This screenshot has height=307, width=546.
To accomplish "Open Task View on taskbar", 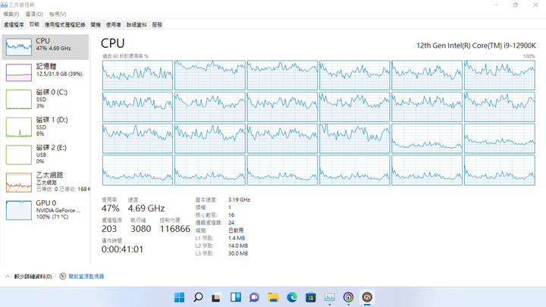I will (x=217, y=297).
